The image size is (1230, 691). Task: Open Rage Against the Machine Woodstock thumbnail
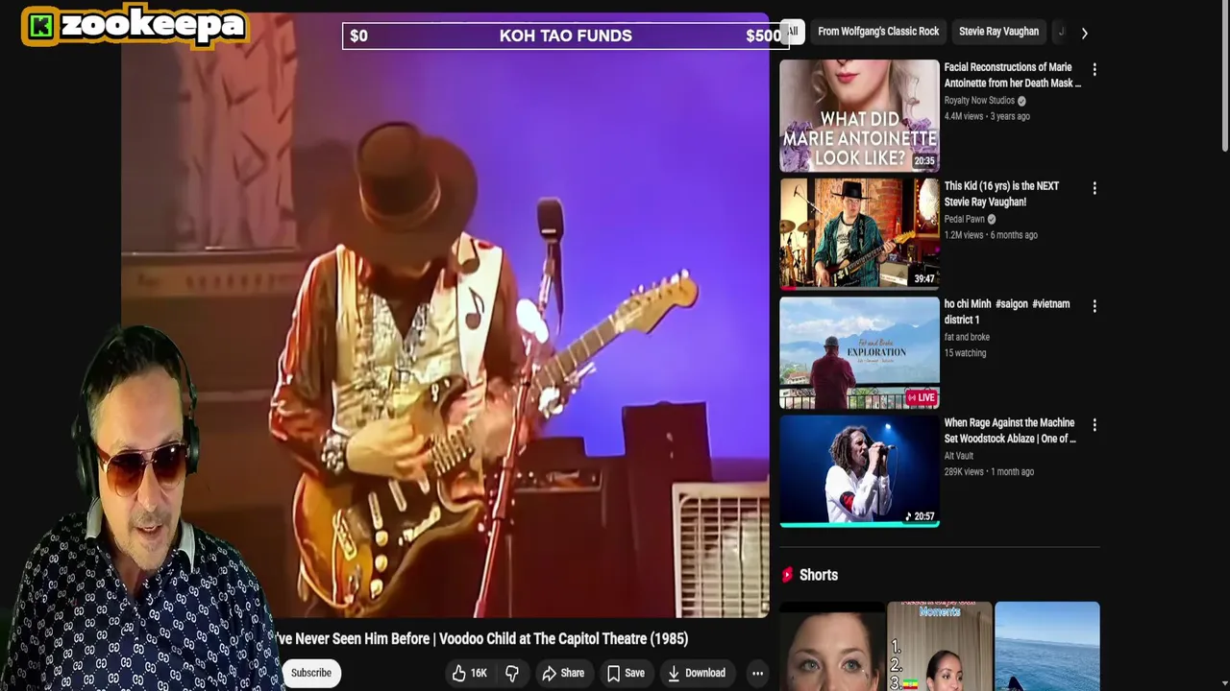859,470
